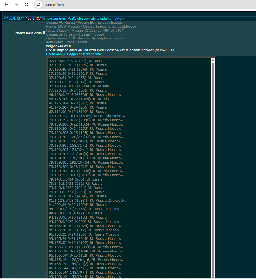Select row 37.230.157.0/24 (256)
Screen dimensions: 256x279
pyautogui.click(x=78, y=91)
